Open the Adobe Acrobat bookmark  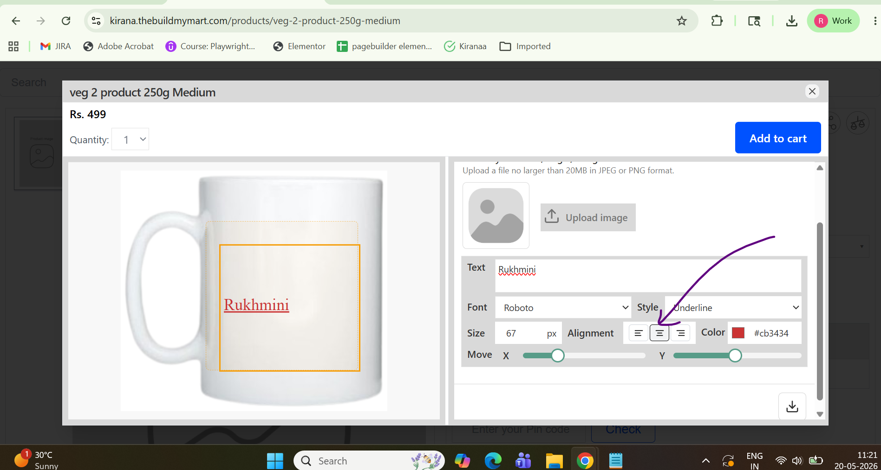coord(118,46)
